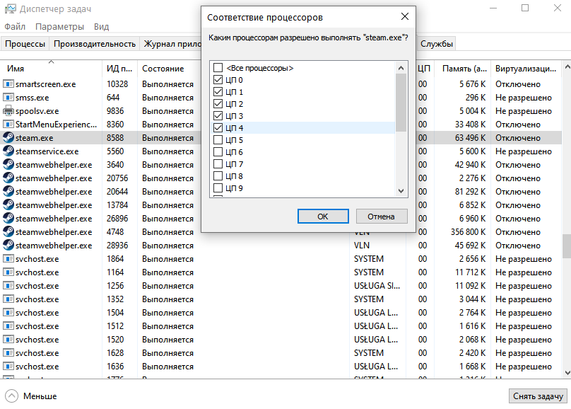
Task: Click Steam icon of steamwebhelper PID 4748
Action: tap(8, 232)
